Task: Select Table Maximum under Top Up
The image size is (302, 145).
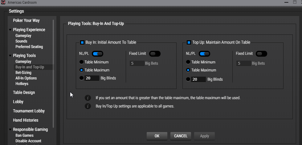Action: pyautogui.click(x=188, y=70)
